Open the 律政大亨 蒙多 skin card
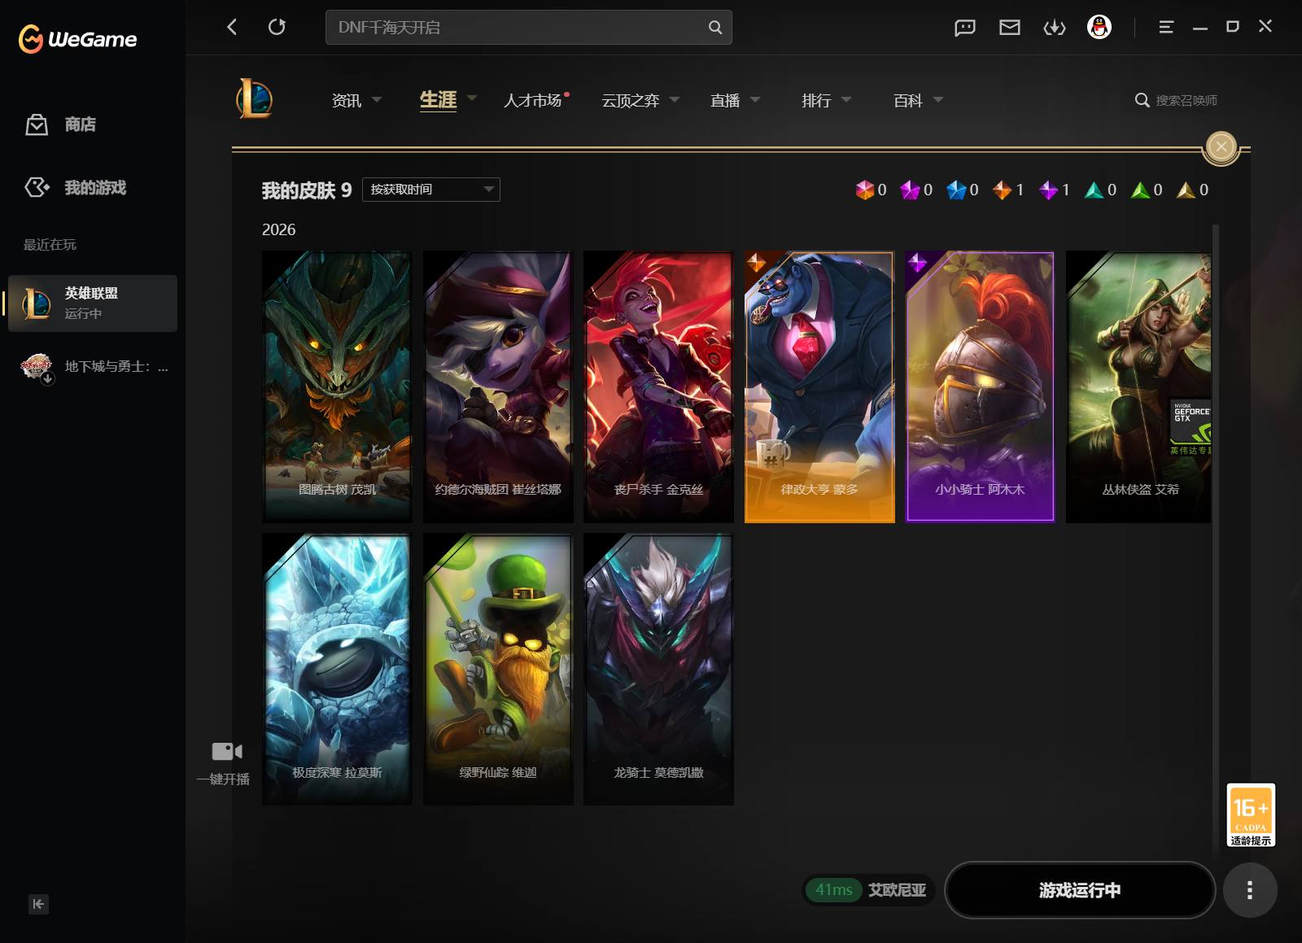Viewport: 1302px width, 943px height. point(819,387)
